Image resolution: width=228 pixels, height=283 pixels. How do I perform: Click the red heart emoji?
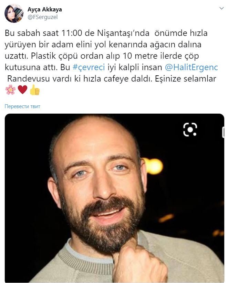(22, 90)
